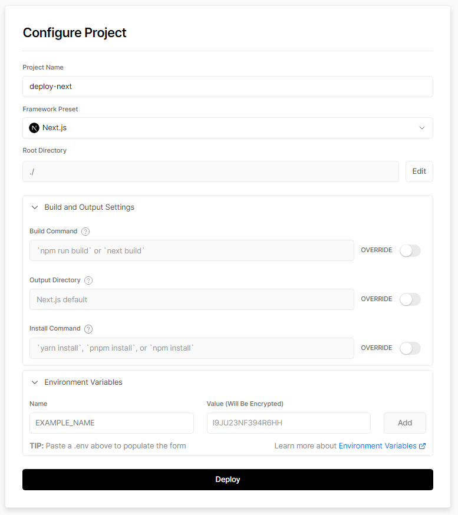The width and height of the screenshot is (458, 515).
Task: Focus the environment variable Value field
Action: [288, 423]
